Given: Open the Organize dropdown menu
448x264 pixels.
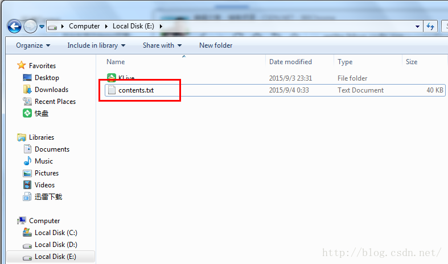Looking at the screenshot, I should (33, 45).
